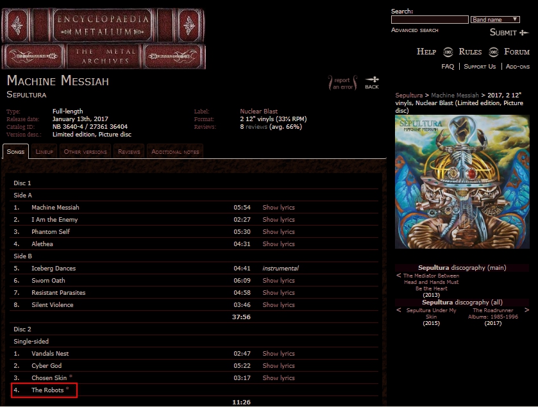
Task: Click the catalog ID NB 3640-4 value
Action: pos(90,126)
